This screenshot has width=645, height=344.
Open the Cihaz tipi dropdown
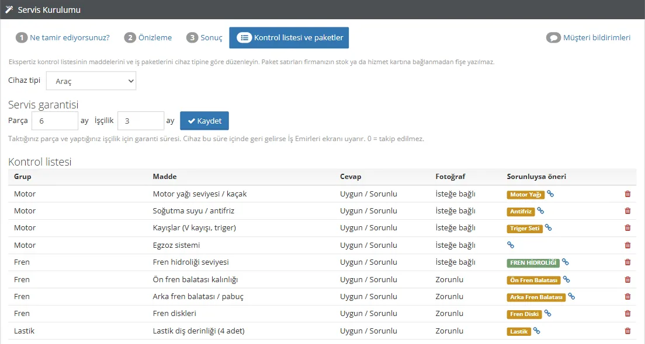point(91,81)
